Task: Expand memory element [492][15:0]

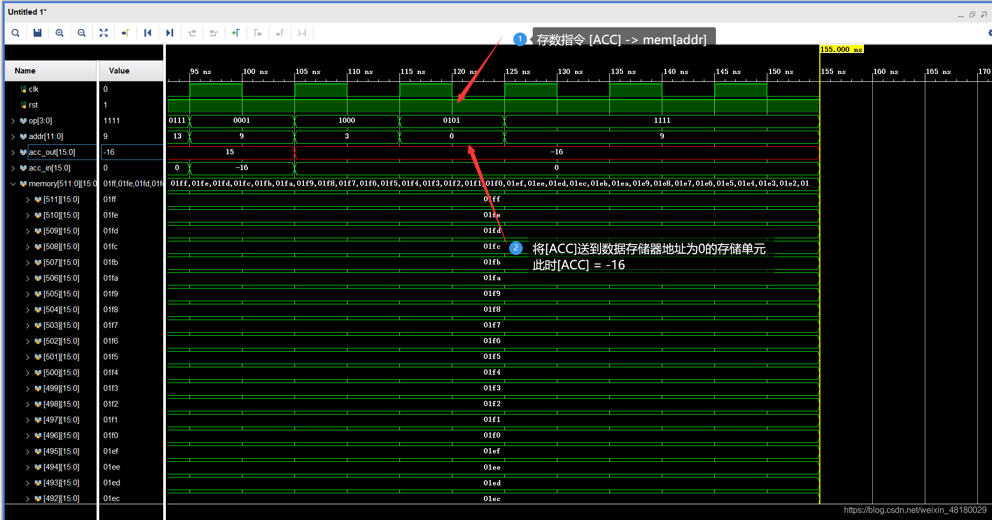Action: 28,498
